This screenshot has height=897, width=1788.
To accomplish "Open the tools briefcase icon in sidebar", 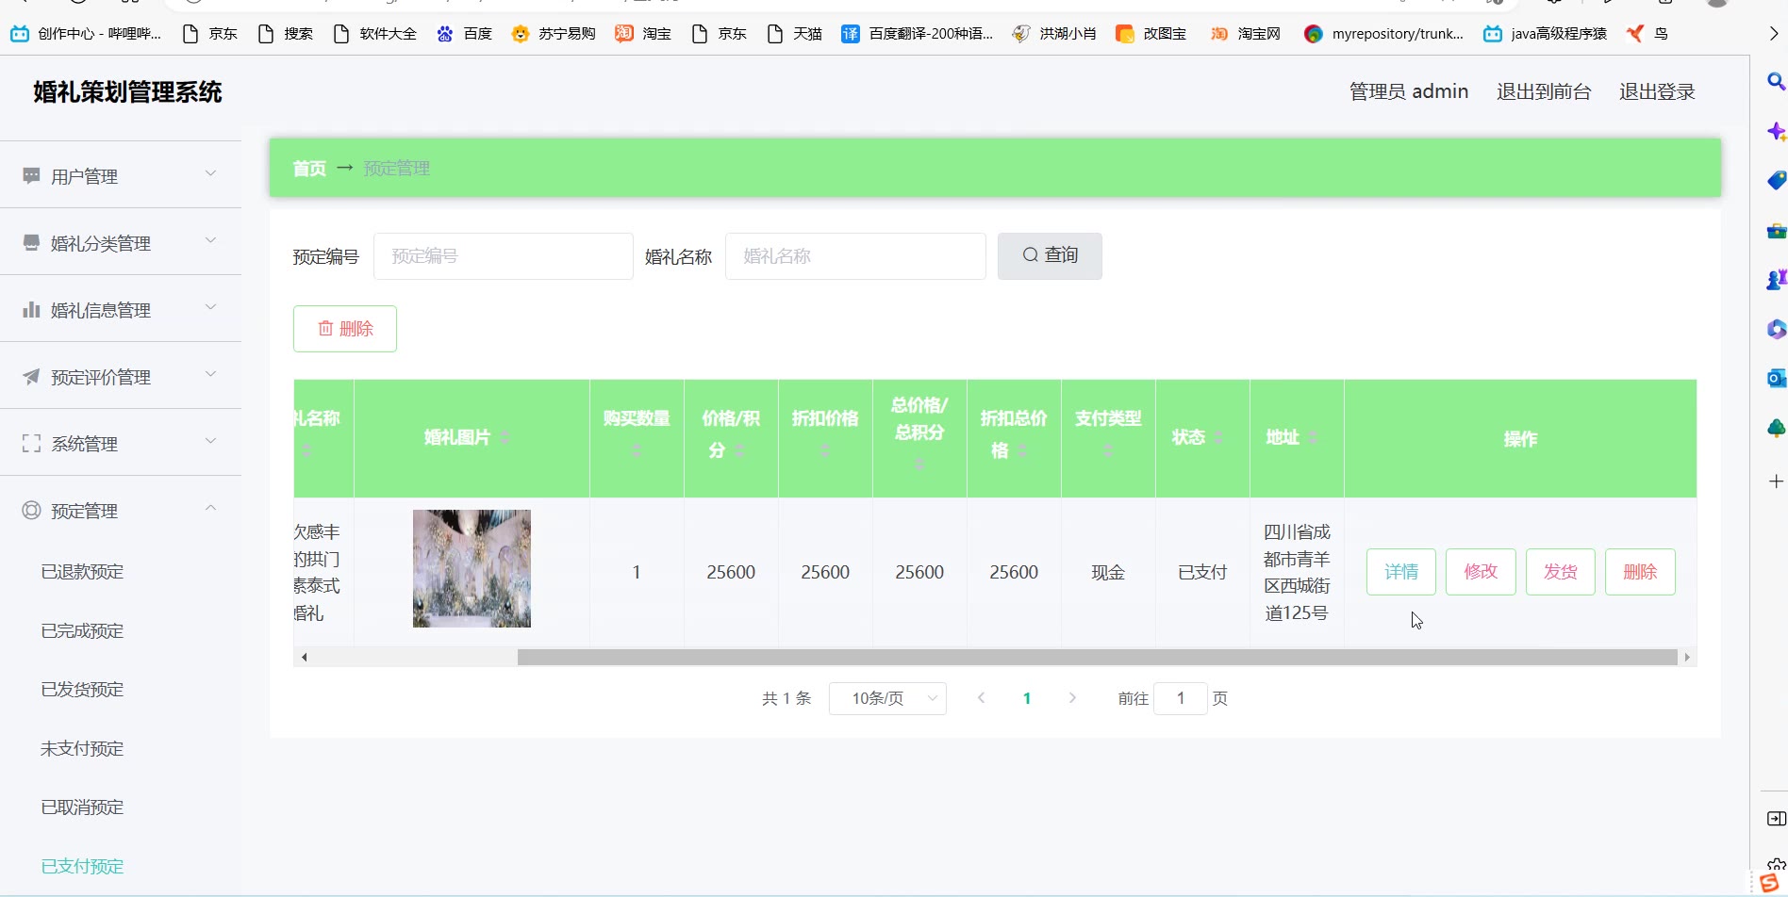I will coord(1776,230).
